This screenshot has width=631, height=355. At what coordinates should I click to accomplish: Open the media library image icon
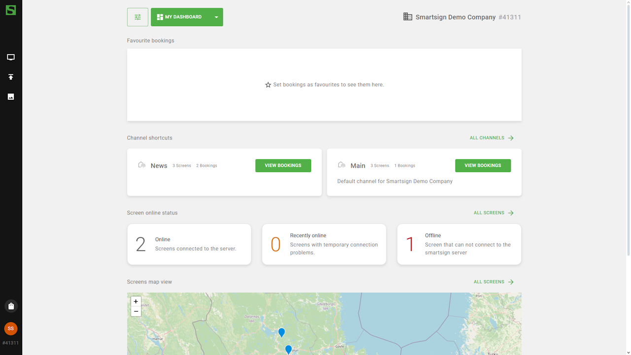pyautogui.click(x=11, y=97)
